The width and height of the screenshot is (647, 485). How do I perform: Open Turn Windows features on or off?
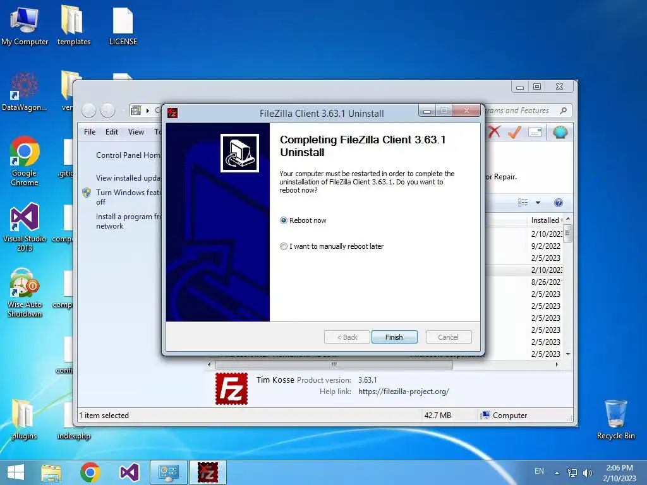[128, 197]
